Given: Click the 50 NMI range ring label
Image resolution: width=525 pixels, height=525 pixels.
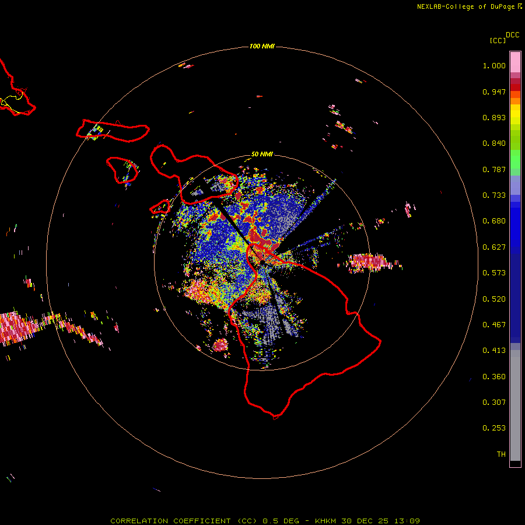Looking at the screenshot, I should 262,154.
